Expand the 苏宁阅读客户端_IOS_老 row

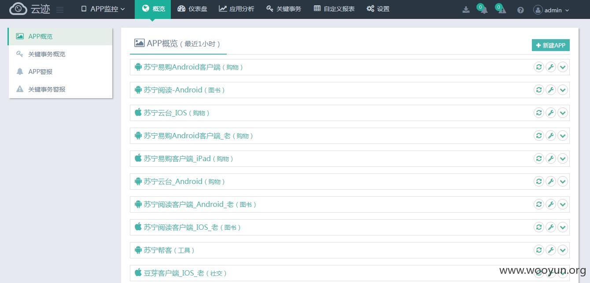562,227
